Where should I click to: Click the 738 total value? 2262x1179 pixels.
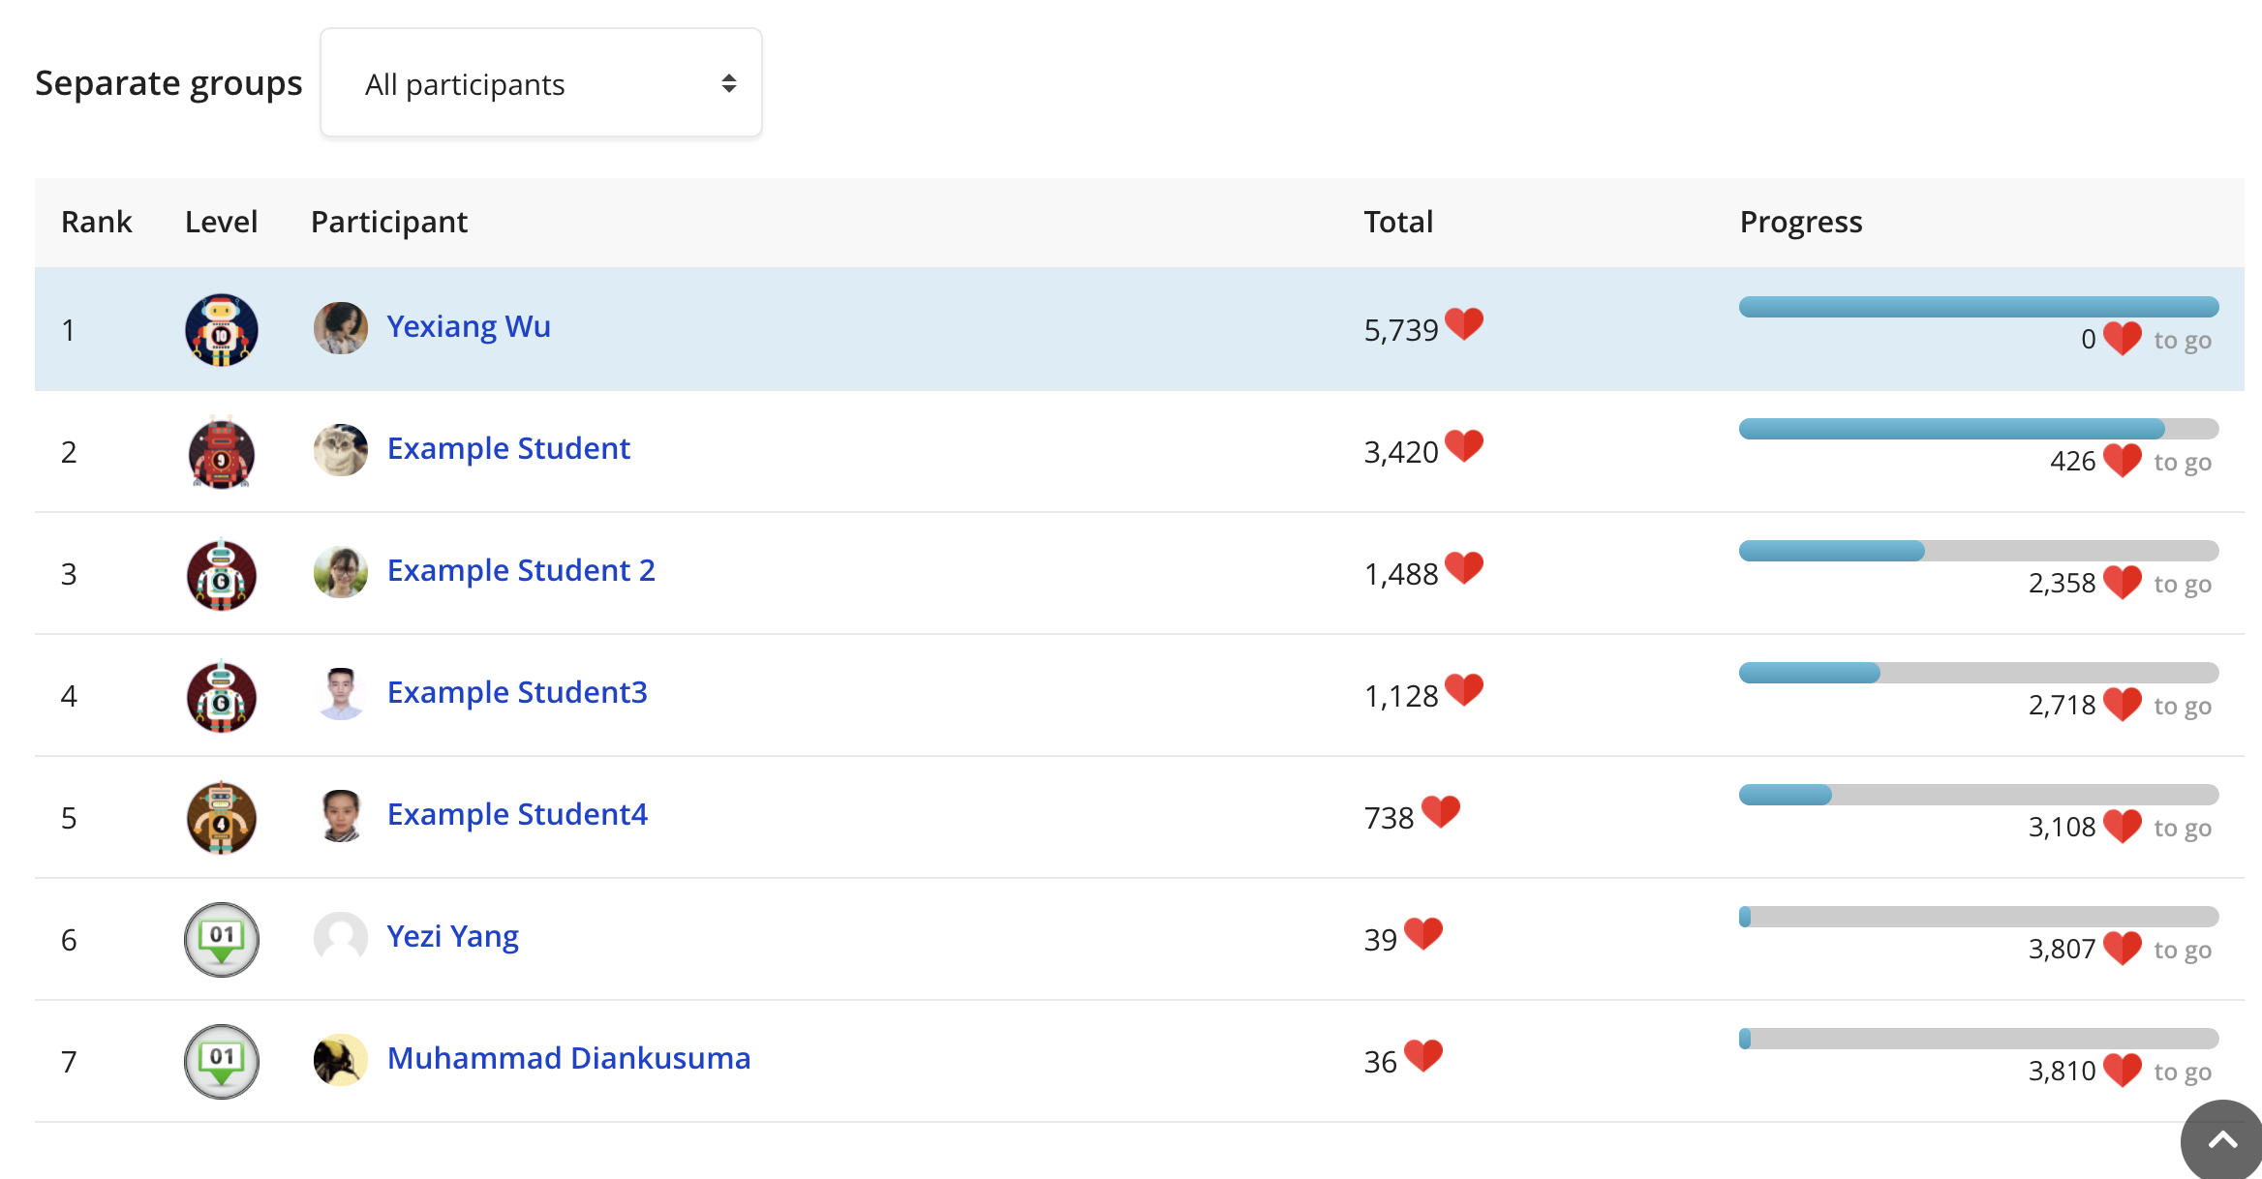pos(1390,818)
